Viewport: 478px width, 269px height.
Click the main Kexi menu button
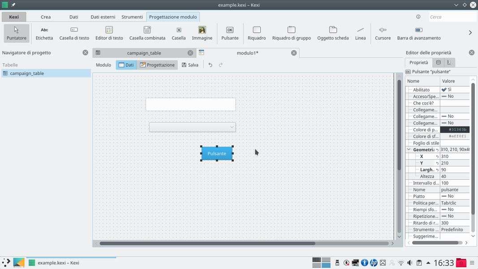click(x=14, y=17)
